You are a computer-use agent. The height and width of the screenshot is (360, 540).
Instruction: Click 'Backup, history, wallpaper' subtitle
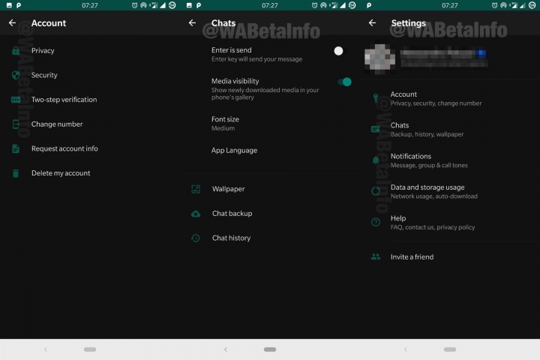[427, 134]
